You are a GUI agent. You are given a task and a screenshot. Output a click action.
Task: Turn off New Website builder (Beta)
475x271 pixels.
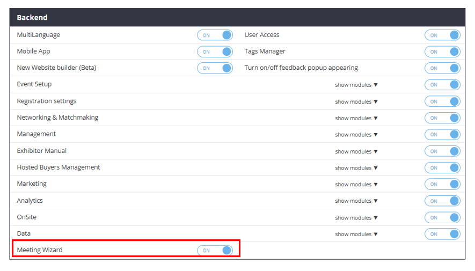coord(215,68)
